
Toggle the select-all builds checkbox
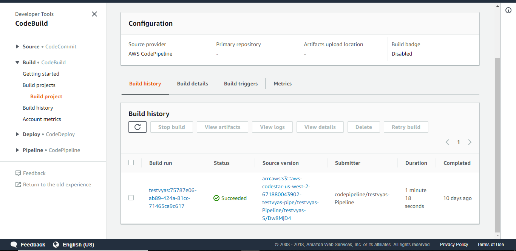pos(131,163)
